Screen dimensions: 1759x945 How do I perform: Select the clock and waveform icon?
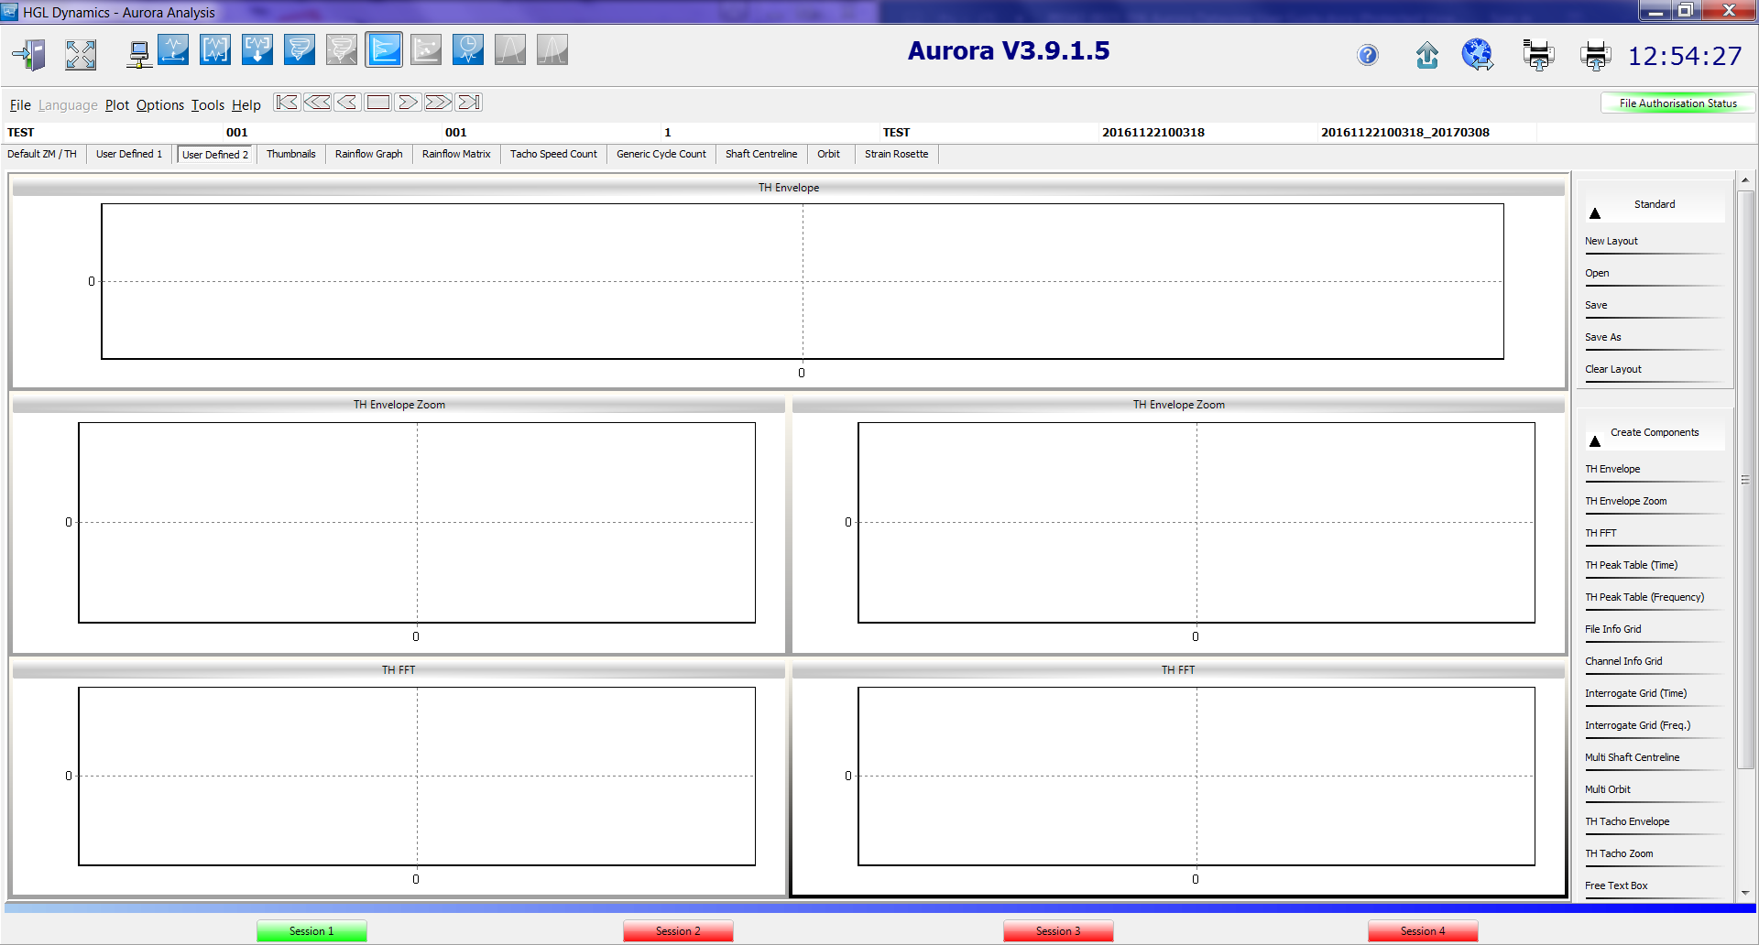click(468, 49)
